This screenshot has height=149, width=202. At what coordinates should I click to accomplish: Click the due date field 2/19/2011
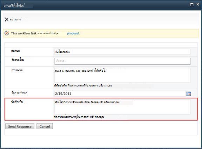click(x=120, y=93)
